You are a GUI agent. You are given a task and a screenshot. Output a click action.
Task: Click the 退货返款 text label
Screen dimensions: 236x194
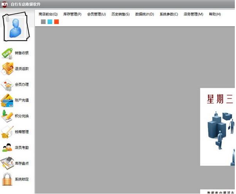22,69
